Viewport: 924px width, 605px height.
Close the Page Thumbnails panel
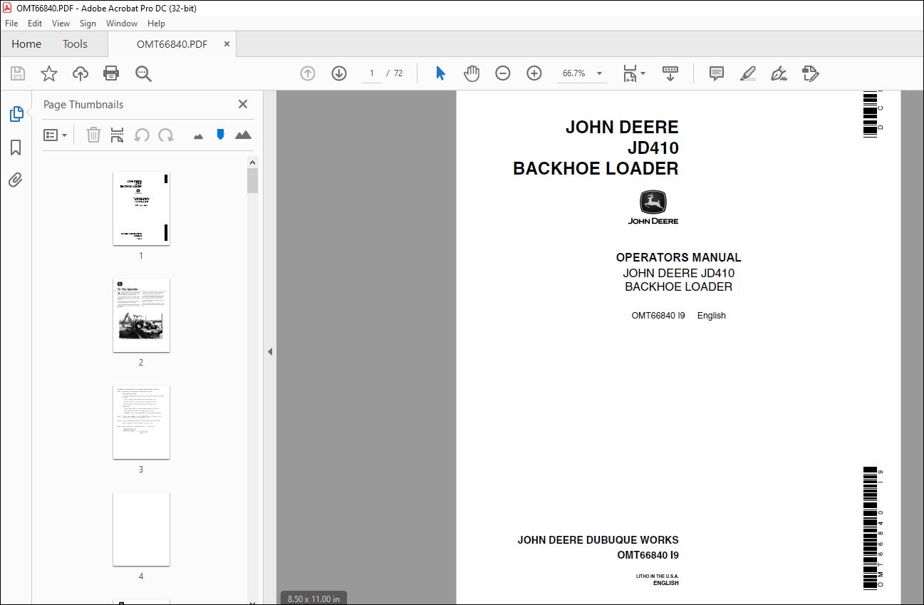pyautogui.click(x=243, y=104)
